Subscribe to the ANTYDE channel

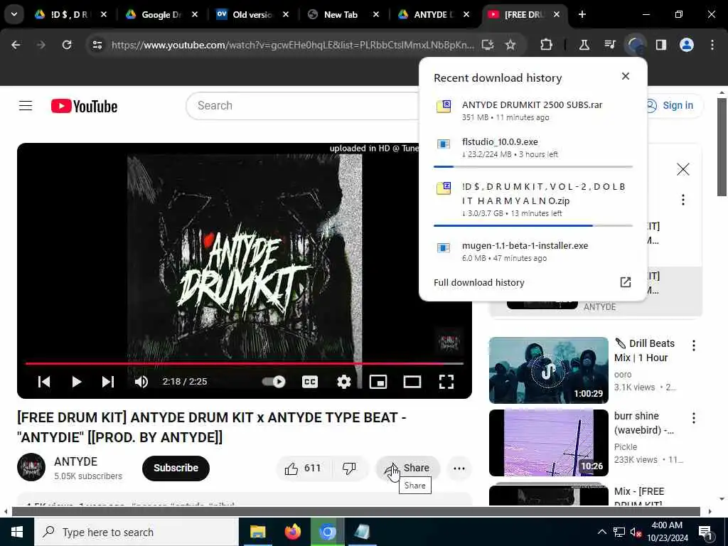176,468
